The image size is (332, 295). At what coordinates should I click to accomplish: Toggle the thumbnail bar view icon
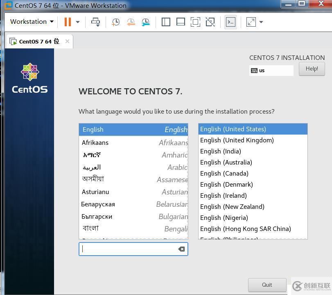(x=181, y=22)
